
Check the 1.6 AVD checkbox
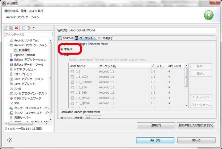point(72,72)
